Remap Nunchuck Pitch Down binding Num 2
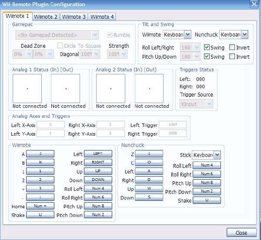The height and width of the screenshot is (240, 261). (x=207, y=191)
